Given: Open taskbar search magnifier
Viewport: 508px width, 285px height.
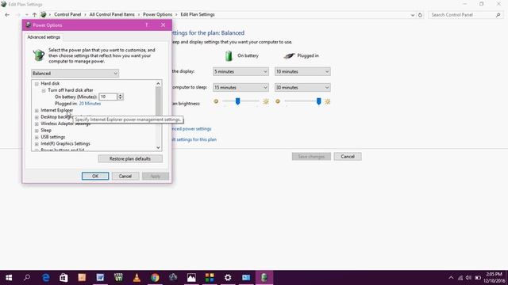Looking at the screenshot, I should pyautogui.click(x=27, y=278).
